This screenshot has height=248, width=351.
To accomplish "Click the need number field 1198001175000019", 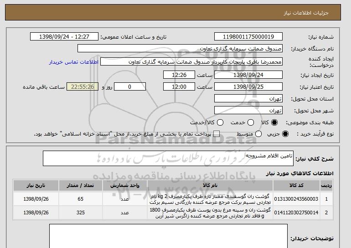I will coord(248,37).
